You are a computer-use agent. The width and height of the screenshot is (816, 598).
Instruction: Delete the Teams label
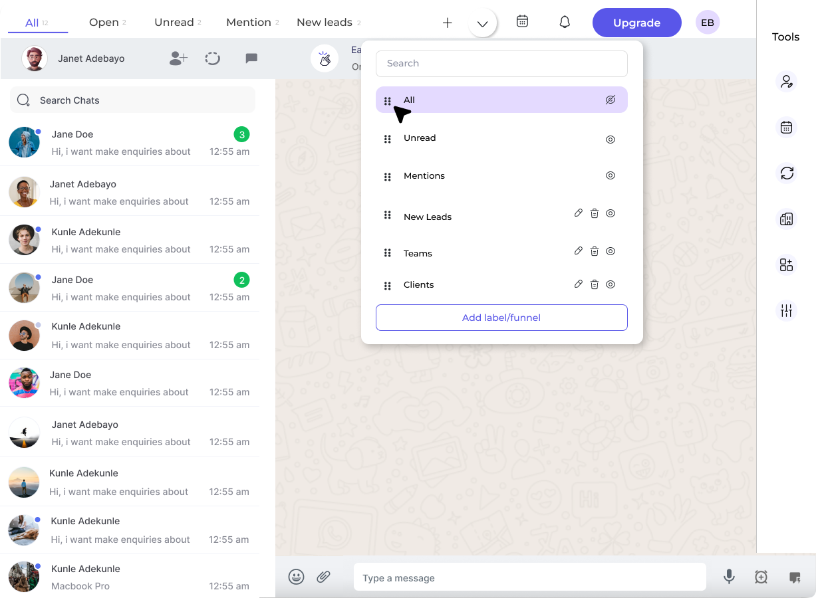(595, 251)
